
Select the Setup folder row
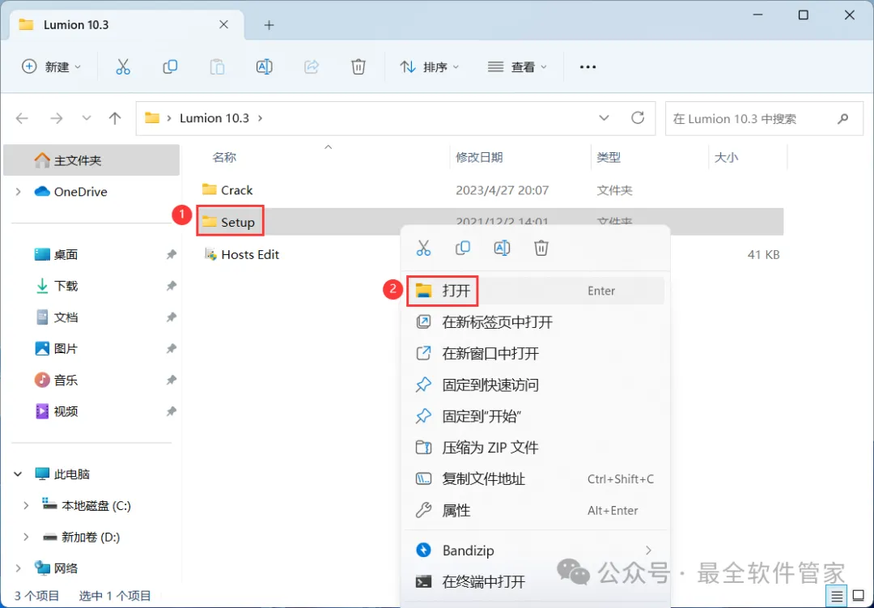(x=490, y=222)
